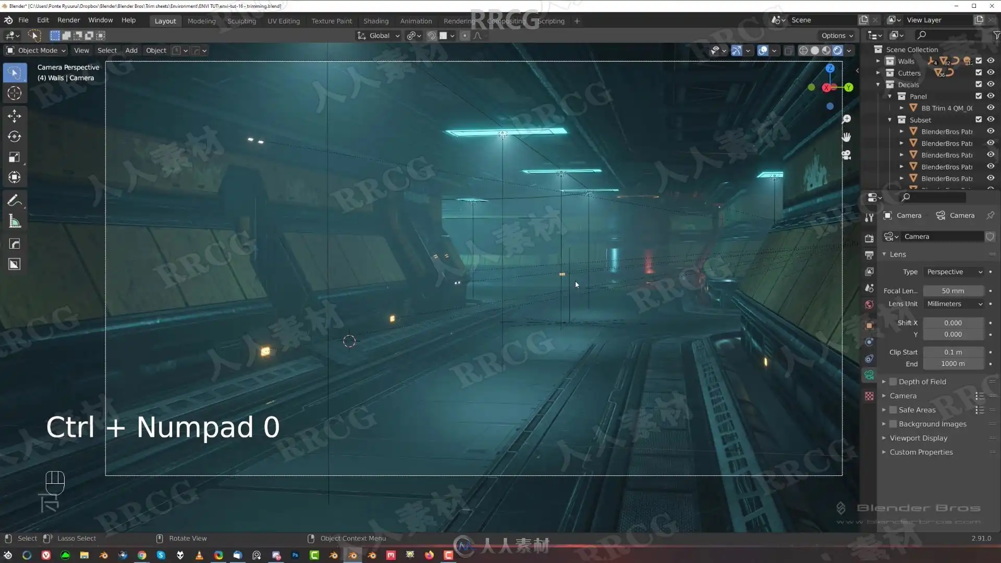Select the Rotate tool in the toolbar
Viewport: 1001px width, 563px height.
(x=14, y=137)
